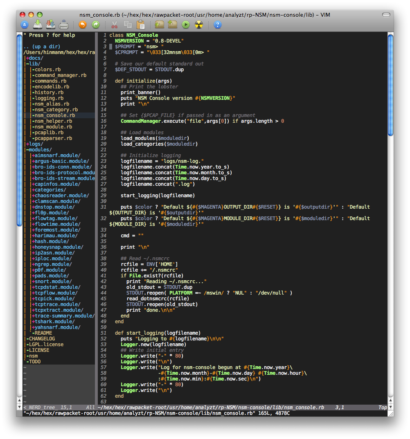410x439 pixels.
Task: Click the 'def initialize(args)' code line
Action: pyautogui.click(x=143, y=81)
